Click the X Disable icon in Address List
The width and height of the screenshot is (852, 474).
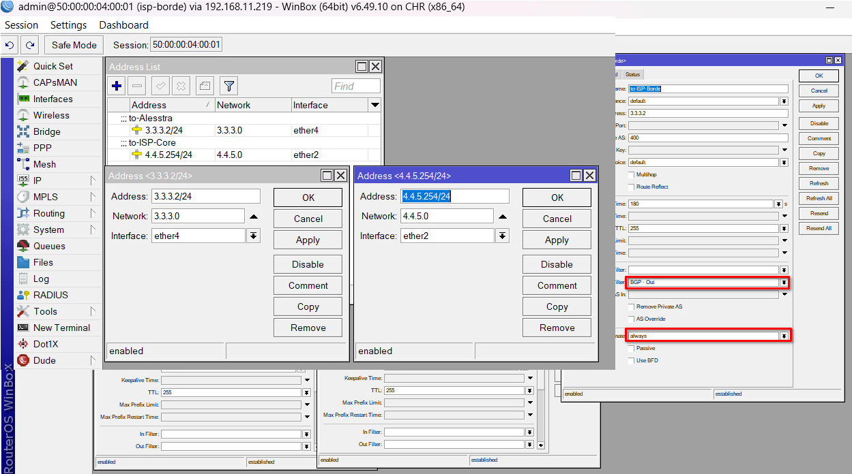point(181,86)
